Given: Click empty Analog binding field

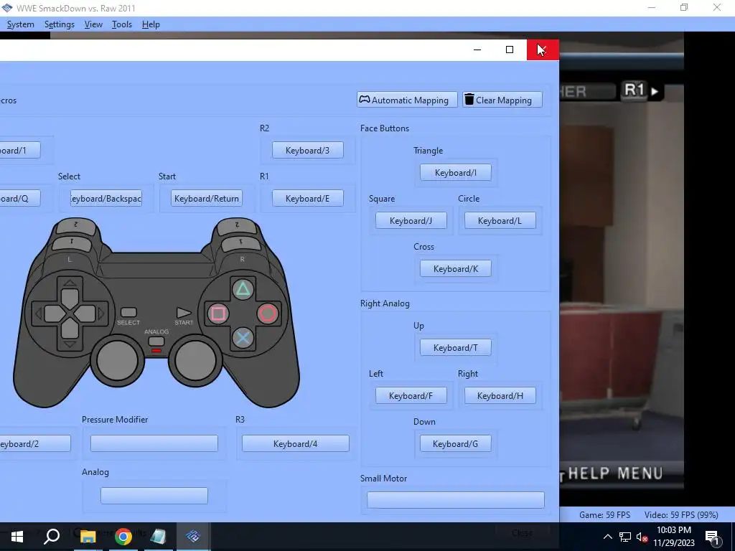Looking at the screenshot, I should pyautogui.click(x=154, y=496).
